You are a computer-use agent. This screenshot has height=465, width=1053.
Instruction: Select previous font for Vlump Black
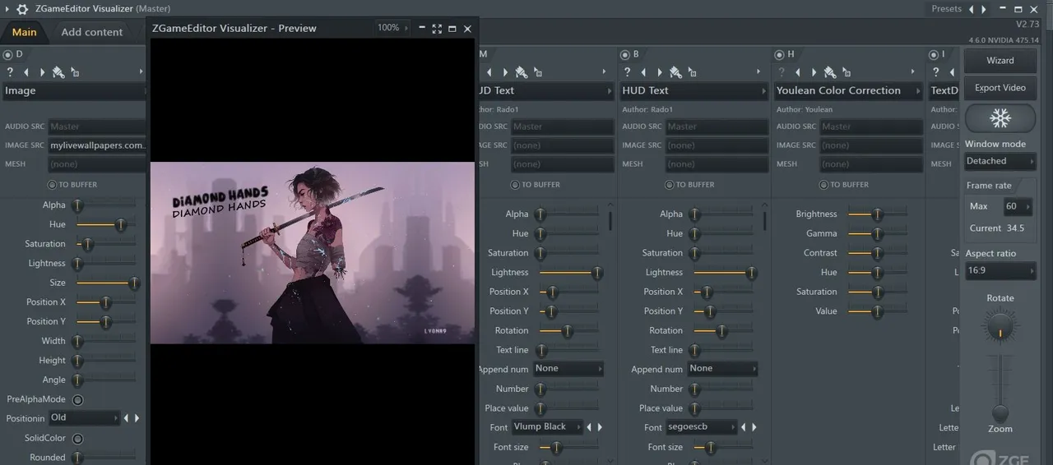coord(589,427)
